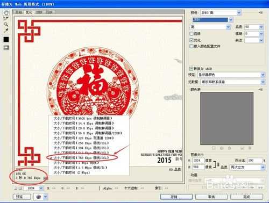The height and width of the screenshot is (203, 269).
Task: Open the 品质 两次立方 resample dropdown
Action: coord(247,167)
